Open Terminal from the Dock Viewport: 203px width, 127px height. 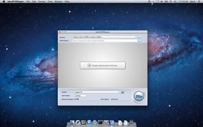tap(100, 122)
